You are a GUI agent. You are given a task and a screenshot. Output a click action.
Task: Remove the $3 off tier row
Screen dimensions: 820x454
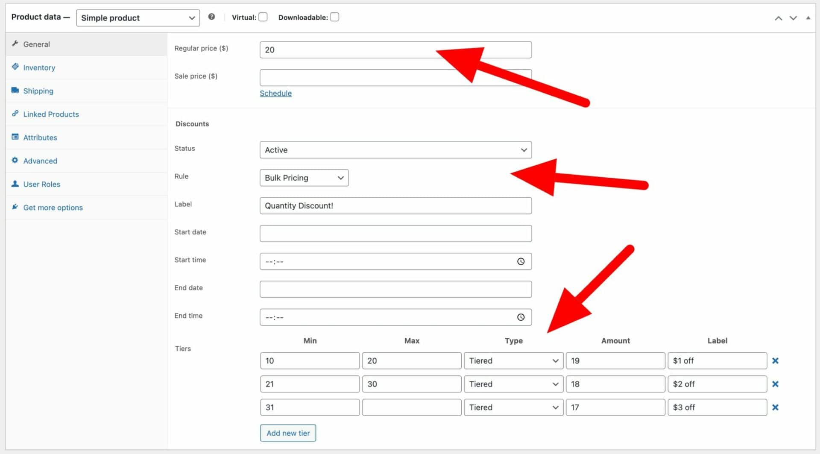pos(775,407)
